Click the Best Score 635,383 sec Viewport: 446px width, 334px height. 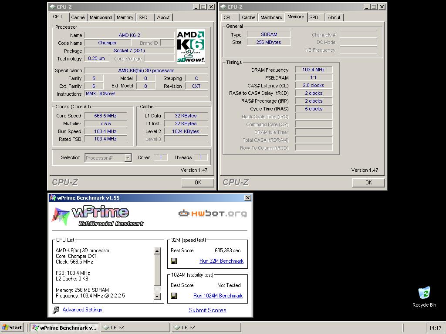(x=227, y=250)
